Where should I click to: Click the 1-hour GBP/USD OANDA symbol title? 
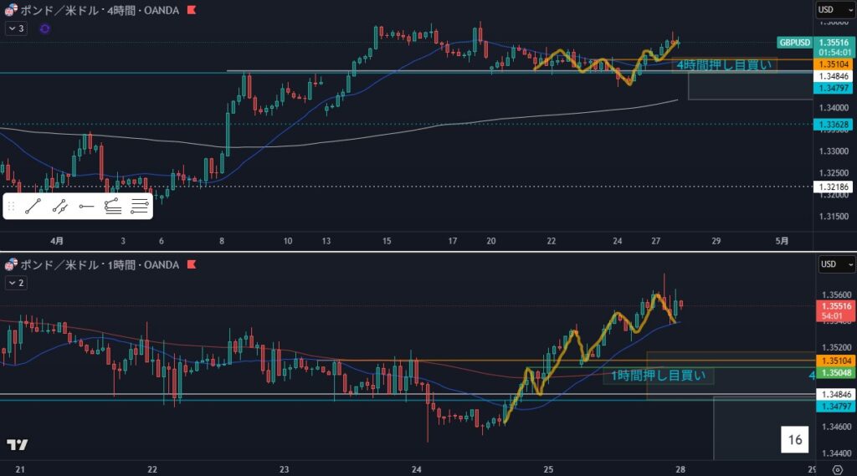(x=99, y=265)
